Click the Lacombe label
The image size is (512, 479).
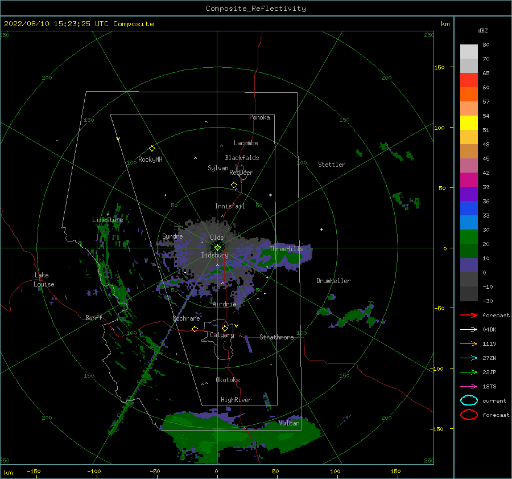246,143
